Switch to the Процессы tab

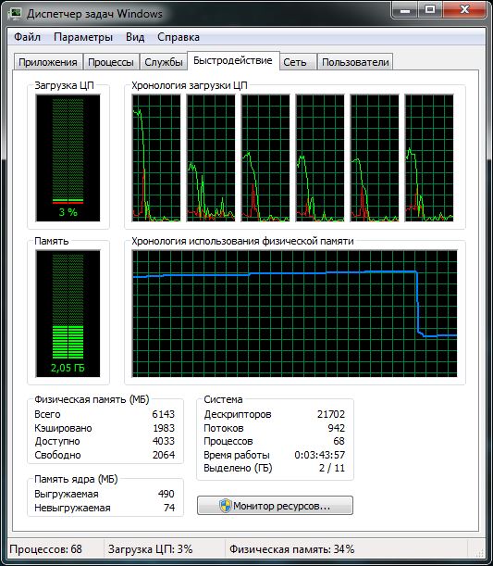coord(111,62)
